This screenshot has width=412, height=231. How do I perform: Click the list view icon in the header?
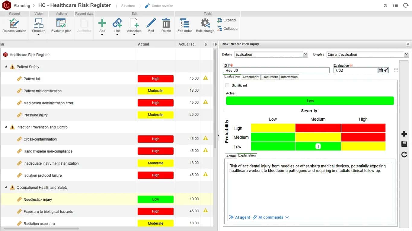point(395,5)
